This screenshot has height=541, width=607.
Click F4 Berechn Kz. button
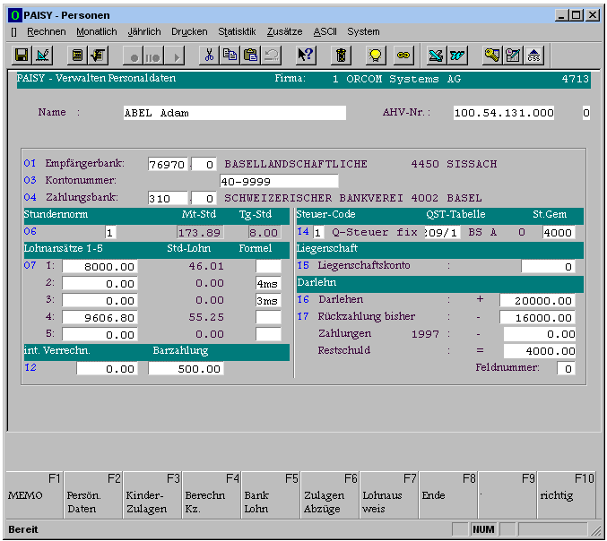point(212,494)
